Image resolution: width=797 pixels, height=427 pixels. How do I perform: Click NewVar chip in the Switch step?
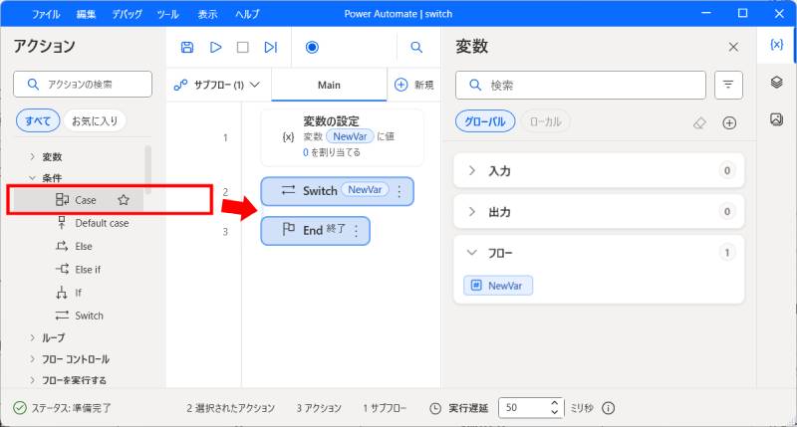pos(365,190)
